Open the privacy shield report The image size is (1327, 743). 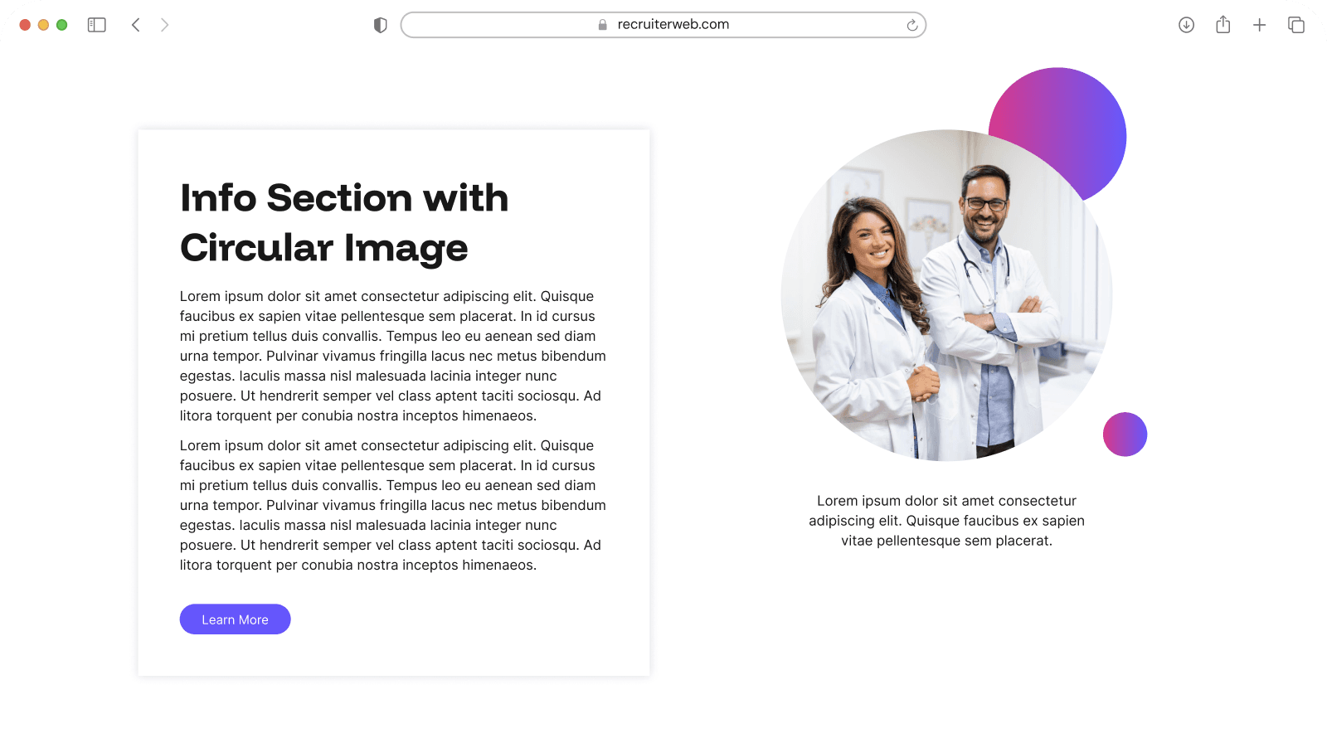click(381, 25)
